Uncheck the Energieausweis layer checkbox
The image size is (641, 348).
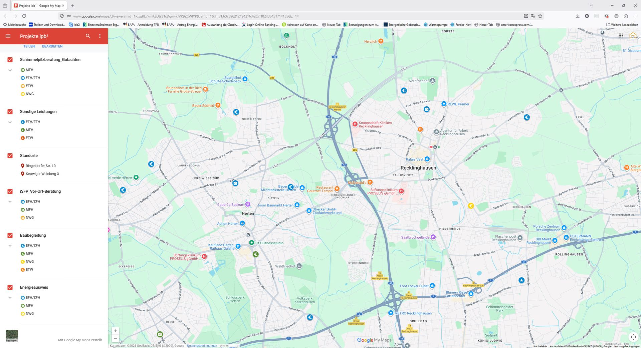10,287
